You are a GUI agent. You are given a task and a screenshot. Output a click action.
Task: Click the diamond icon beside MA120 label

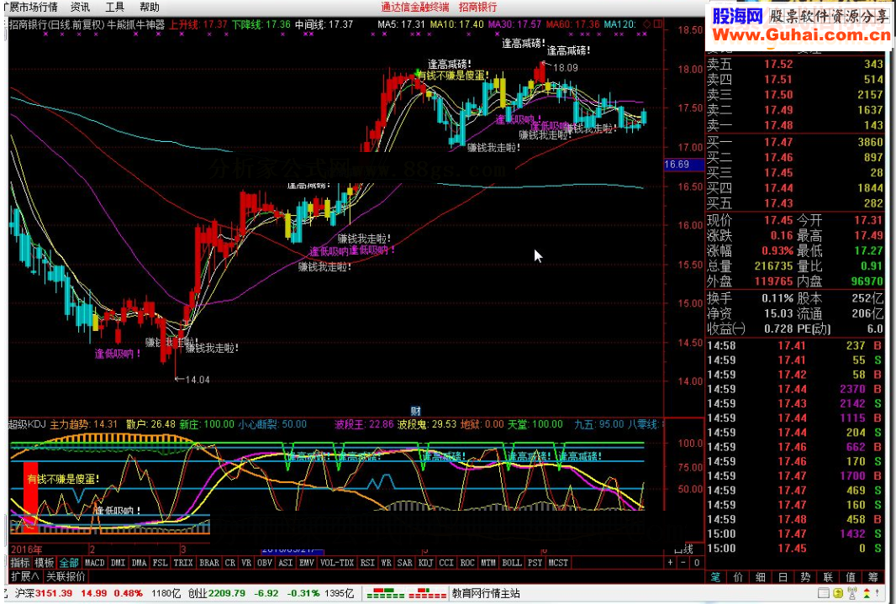[x=647, y=24]
